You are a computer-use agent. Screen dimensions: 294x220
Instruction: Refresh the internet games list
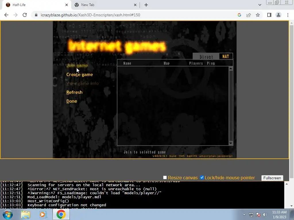coord(74,92)
